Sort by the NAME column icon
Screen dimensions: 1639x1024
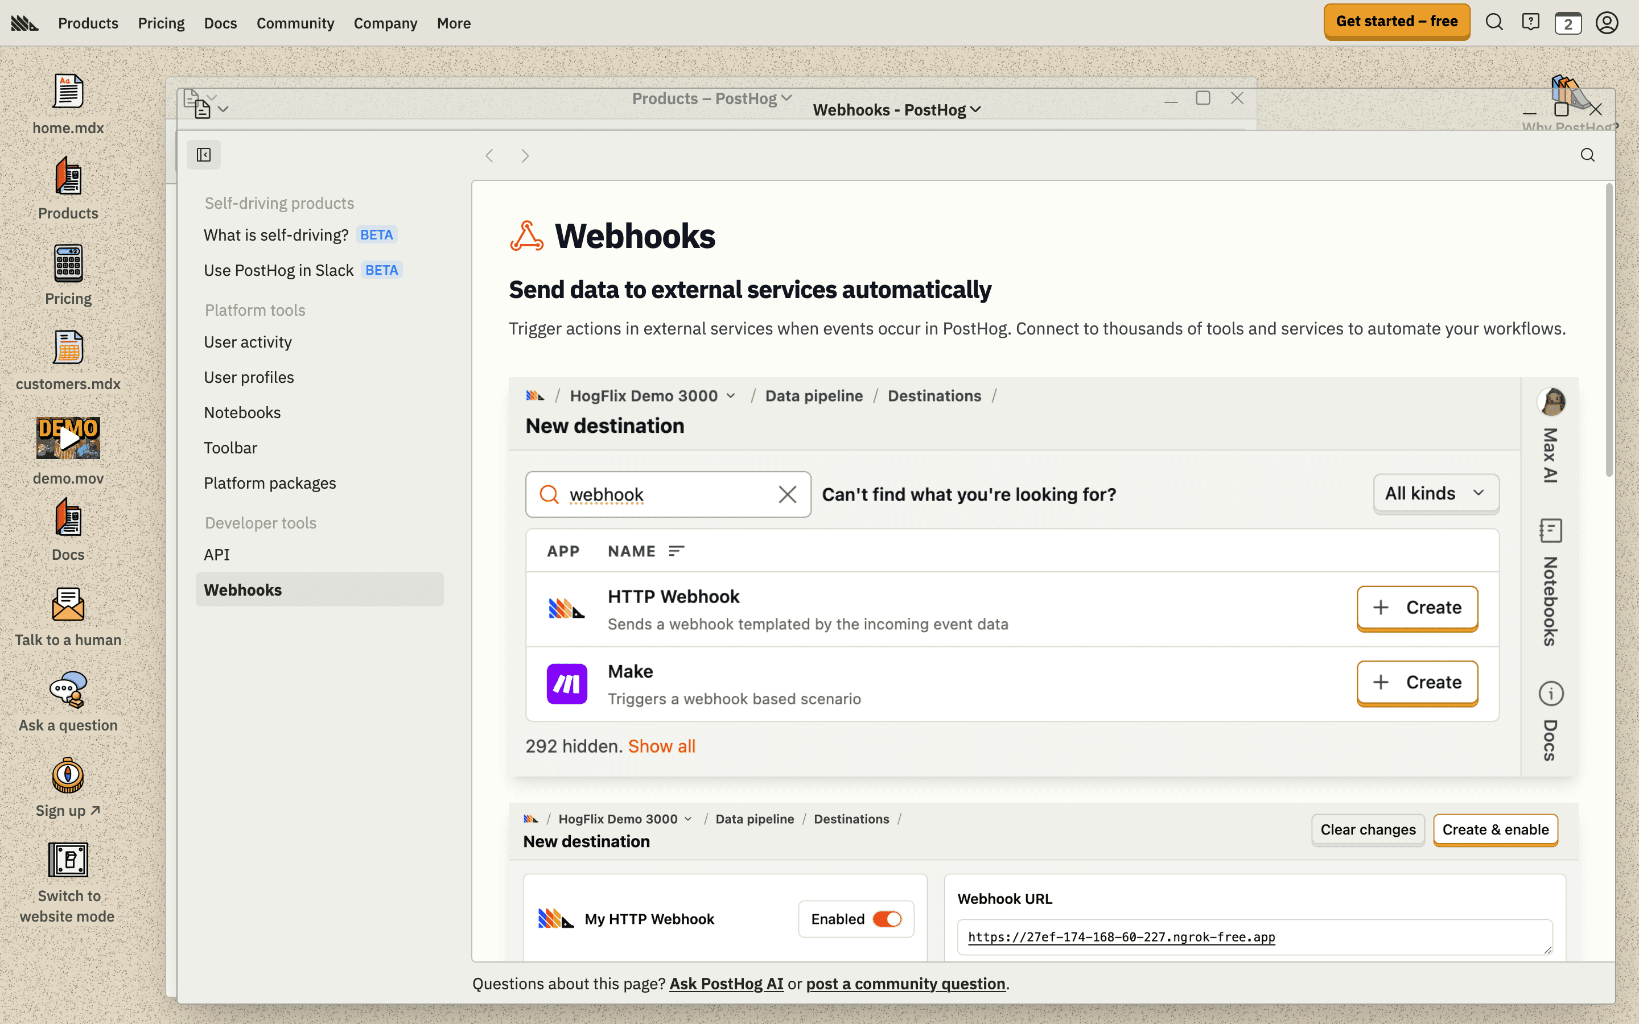pos(676,551)
